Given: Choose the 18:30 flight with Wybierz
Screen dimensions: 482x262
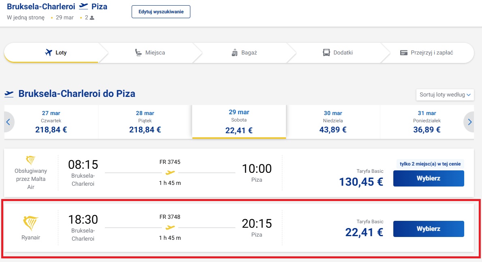Looking at the screenshot, I should [429, 229].
